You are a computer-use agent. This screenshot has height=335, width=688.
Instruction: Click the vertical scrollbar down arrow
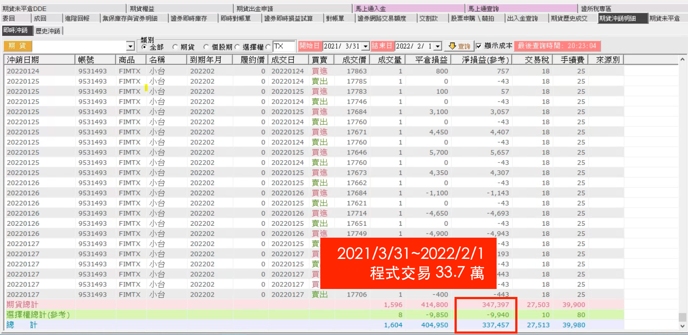click(x=683, y=326)
